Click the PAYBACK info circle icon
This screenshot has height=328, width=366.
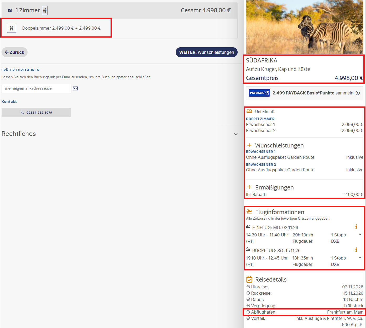[358, 93]
